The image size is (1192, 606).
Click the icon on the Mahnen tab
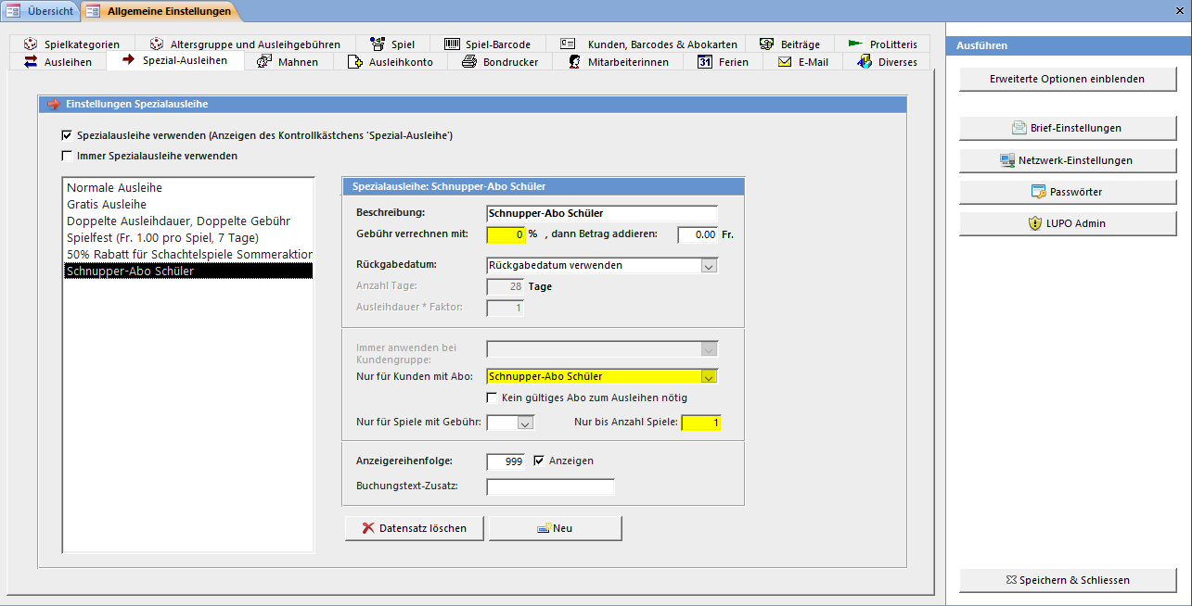click(264, 62)
